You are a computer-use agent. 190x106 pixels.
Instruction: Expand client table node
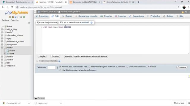(x=5, y=54)
